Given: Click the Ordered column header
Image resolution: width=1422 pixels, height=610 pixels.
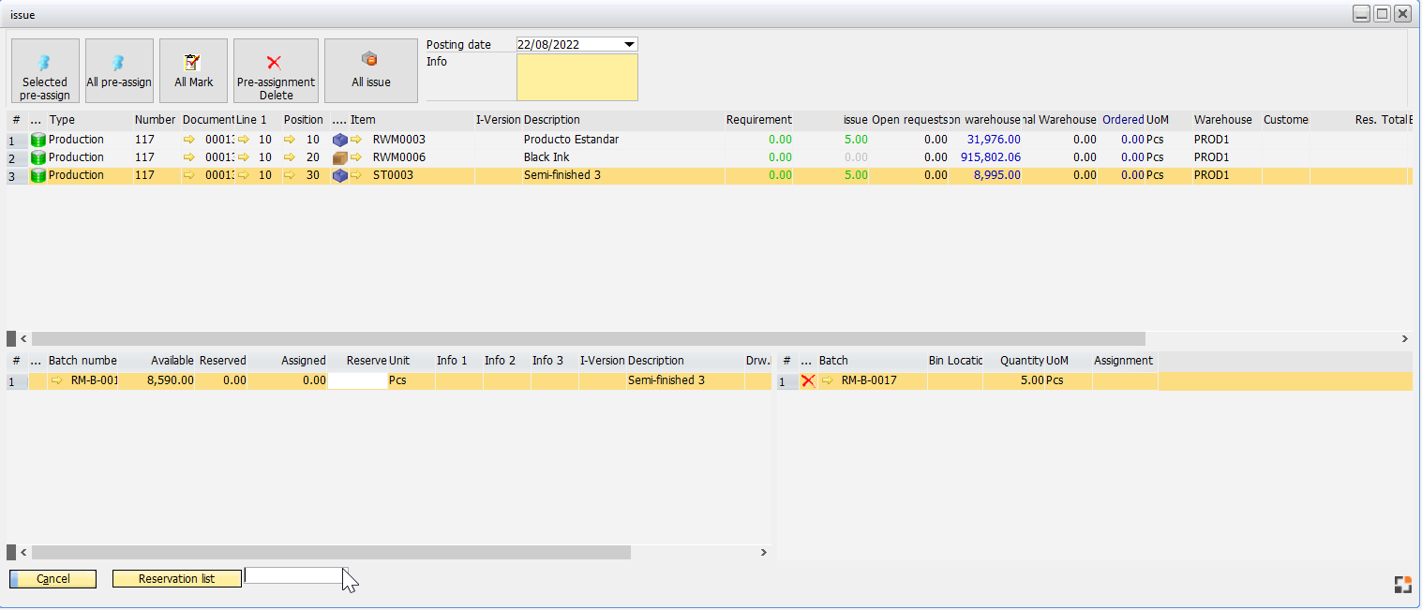Looking at the screenshot, I should (1122, 120).
